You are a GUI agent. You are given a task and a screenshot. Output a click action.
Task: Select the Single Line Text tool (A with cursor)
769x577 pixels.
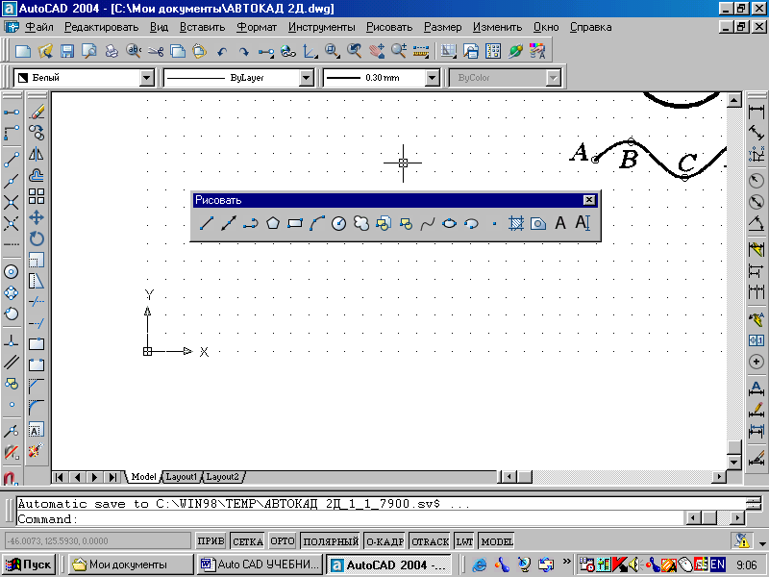click(583, 224)
